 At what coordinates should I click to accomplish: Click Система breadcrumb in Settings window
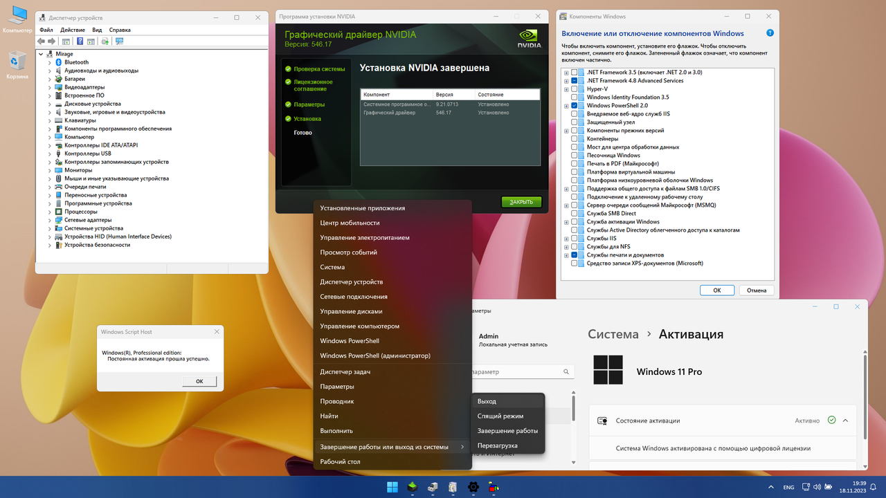613,334
